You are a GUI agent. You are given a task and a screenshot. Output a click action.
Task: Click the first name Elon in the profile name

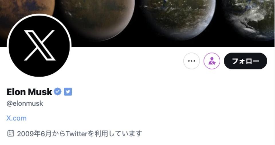click(16, 92)
